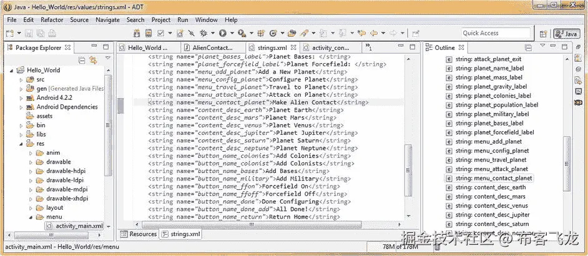The width and height of the screenshot is (588, 256).
Task: Switch to the activity_con editor tab
Action: (330, 47)
